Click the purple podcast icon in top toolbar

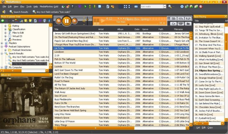pos(80,6)
